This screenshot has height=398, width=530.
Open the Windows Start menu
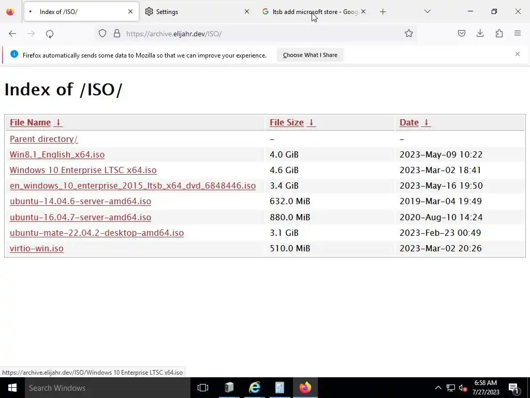pyautogui.click(x=12, y=388)
